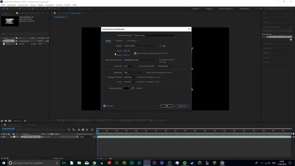Open the Datei menu
295x166 pixels.
point(3,5)
